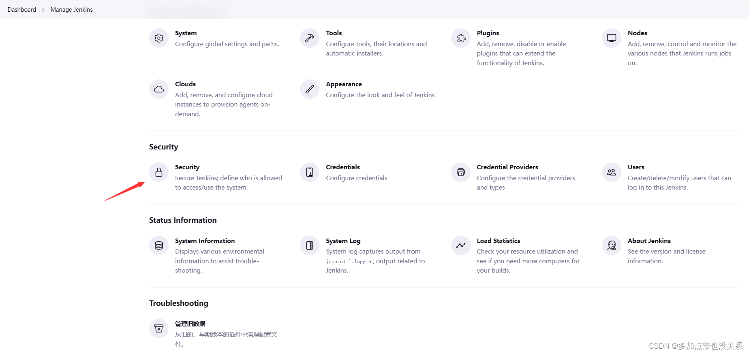Open the Clouds cloud icon
The height and width of the screenshot is (354, 749).
159,89
